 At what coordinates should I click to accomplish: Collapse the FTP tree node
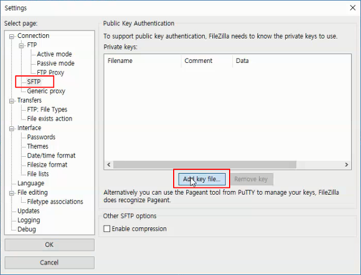click(21, 46)
